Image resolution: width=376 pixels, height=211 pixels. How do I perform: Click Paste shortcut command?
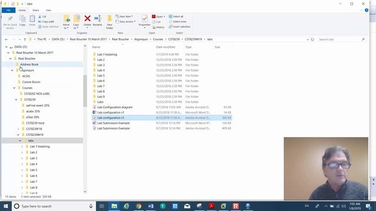click(48, 26)
